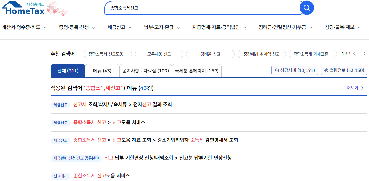Click the blue search magnifier button
Viewport: 369px width, 181px height.
click(307, 8)
